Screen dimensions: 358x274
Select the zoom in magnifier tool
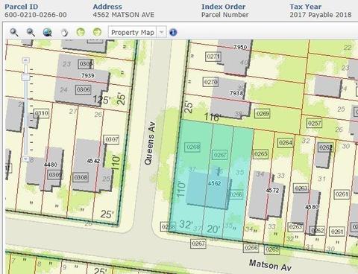tap(13, 32)
